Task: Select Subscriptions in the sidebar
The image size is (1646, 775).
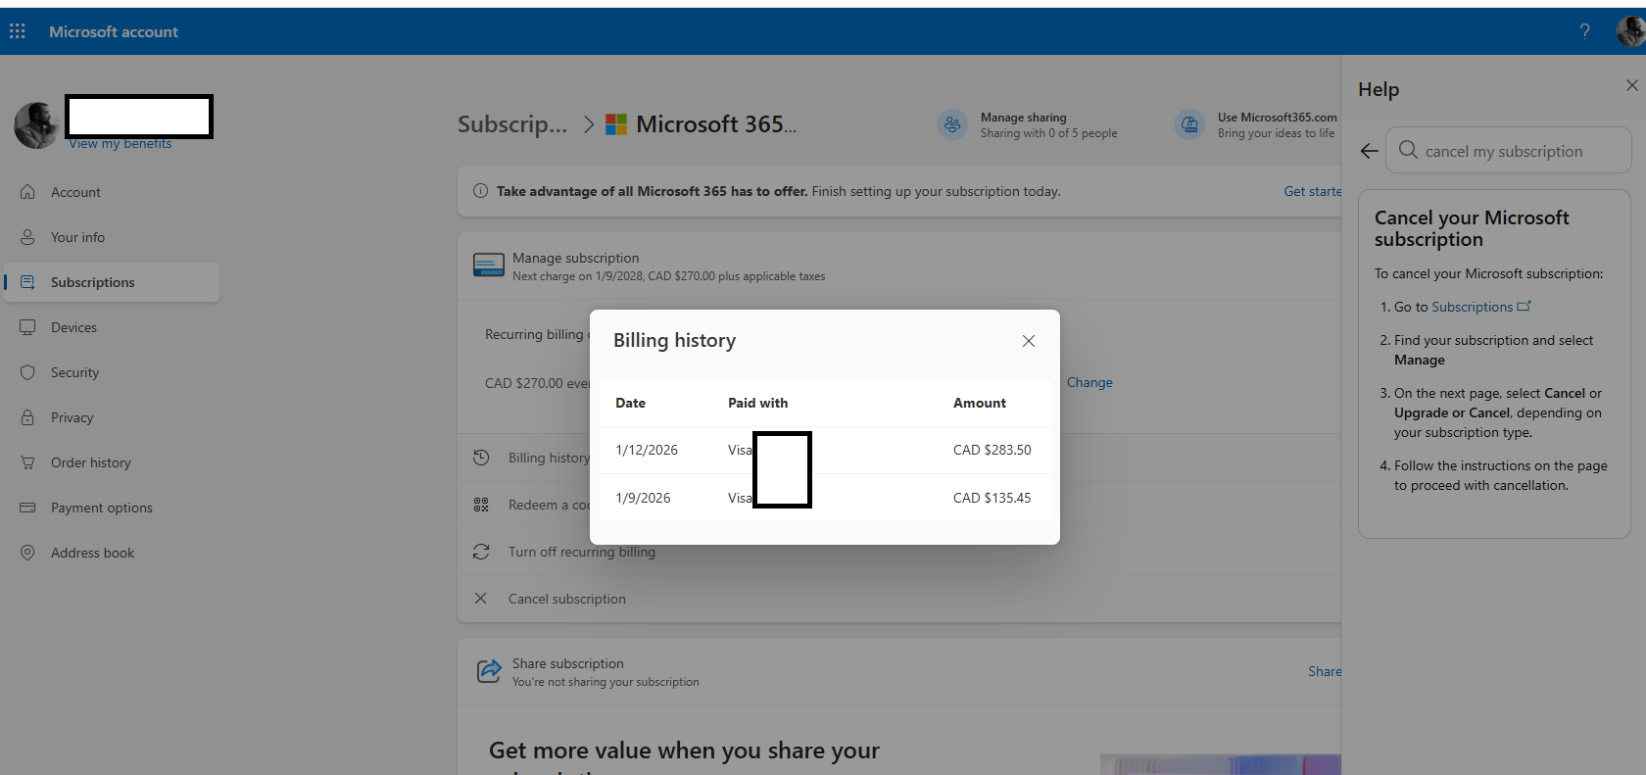Action: tap(112, 282)
